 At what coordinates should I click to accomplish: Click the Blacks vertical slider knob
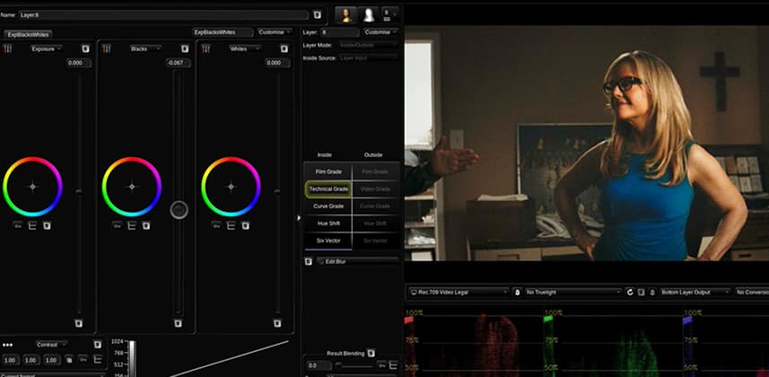point(179,210)
